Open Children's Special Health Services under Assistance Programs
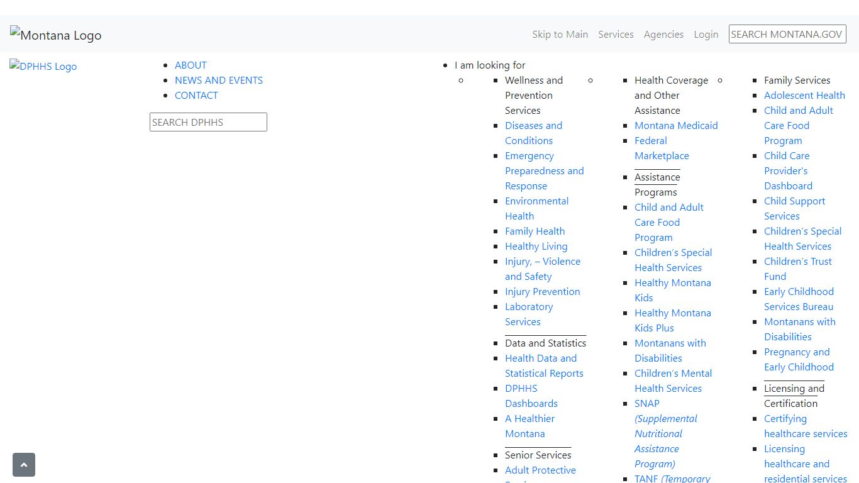Screen dimensions: 859x483 click(x=673, y=260)
